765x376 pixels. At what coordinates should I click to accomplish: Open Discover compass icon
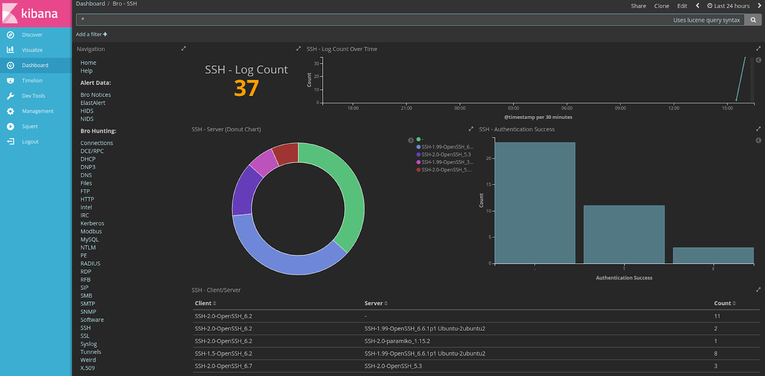point(11,35)
